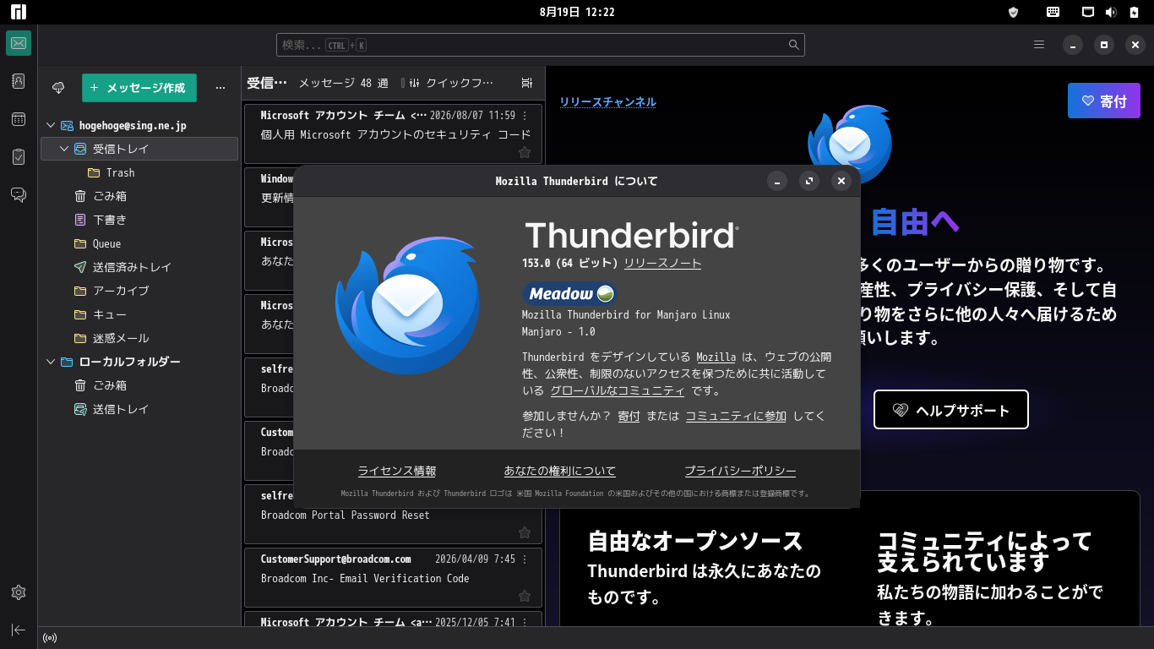Viewport: 1154px width, 649px height.
Task: Open the CustomerSupport@broadcom.com message
Action: tap(393, 576)
